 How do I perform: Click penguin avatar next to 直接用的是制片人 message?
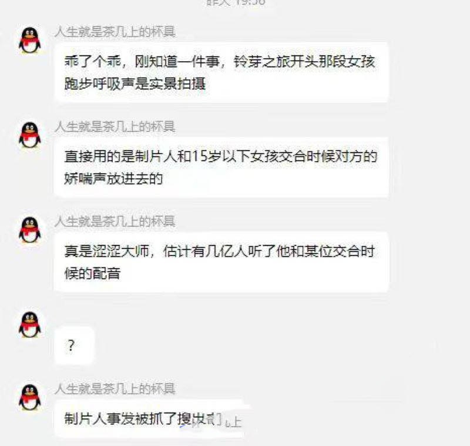tap(30, 135)
